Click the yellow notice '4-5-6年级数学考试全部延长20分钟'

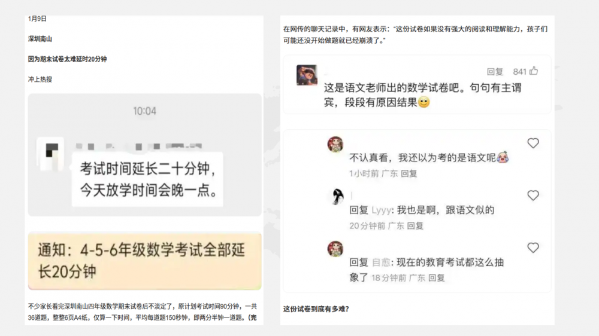click(145, 261)
